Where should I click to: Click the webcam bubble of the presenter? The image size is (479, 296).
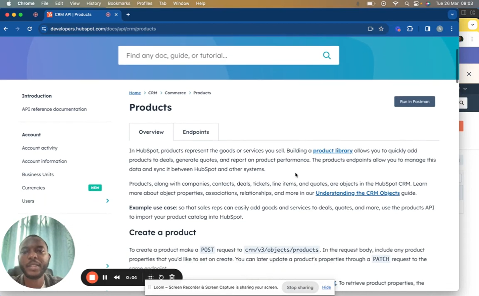click(x=38, y=252)
